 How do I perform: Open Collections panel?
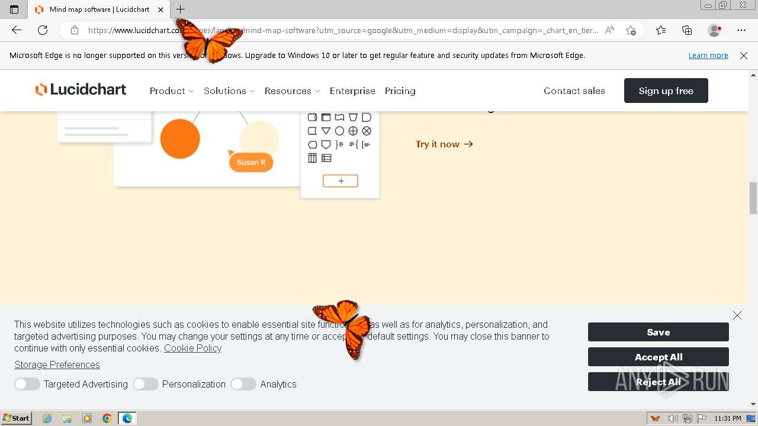[687, 30]
